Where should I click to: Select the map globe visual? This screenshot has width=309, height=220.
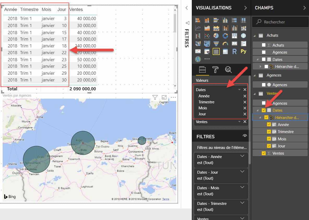(243, 36)
